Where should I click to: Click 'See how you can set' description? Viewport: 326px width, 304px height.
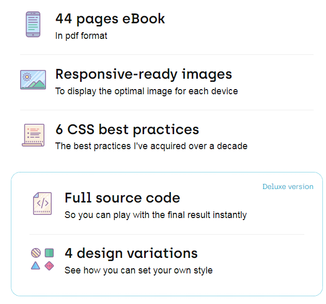(x=138, y=270)
